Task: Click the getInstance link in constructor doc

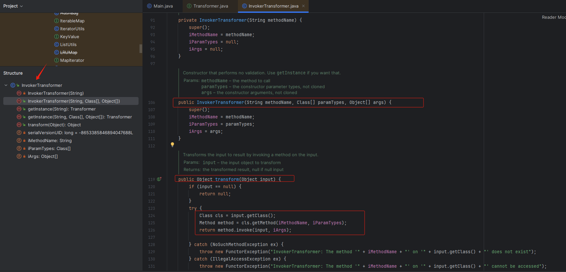Action: tap(291, 73)
